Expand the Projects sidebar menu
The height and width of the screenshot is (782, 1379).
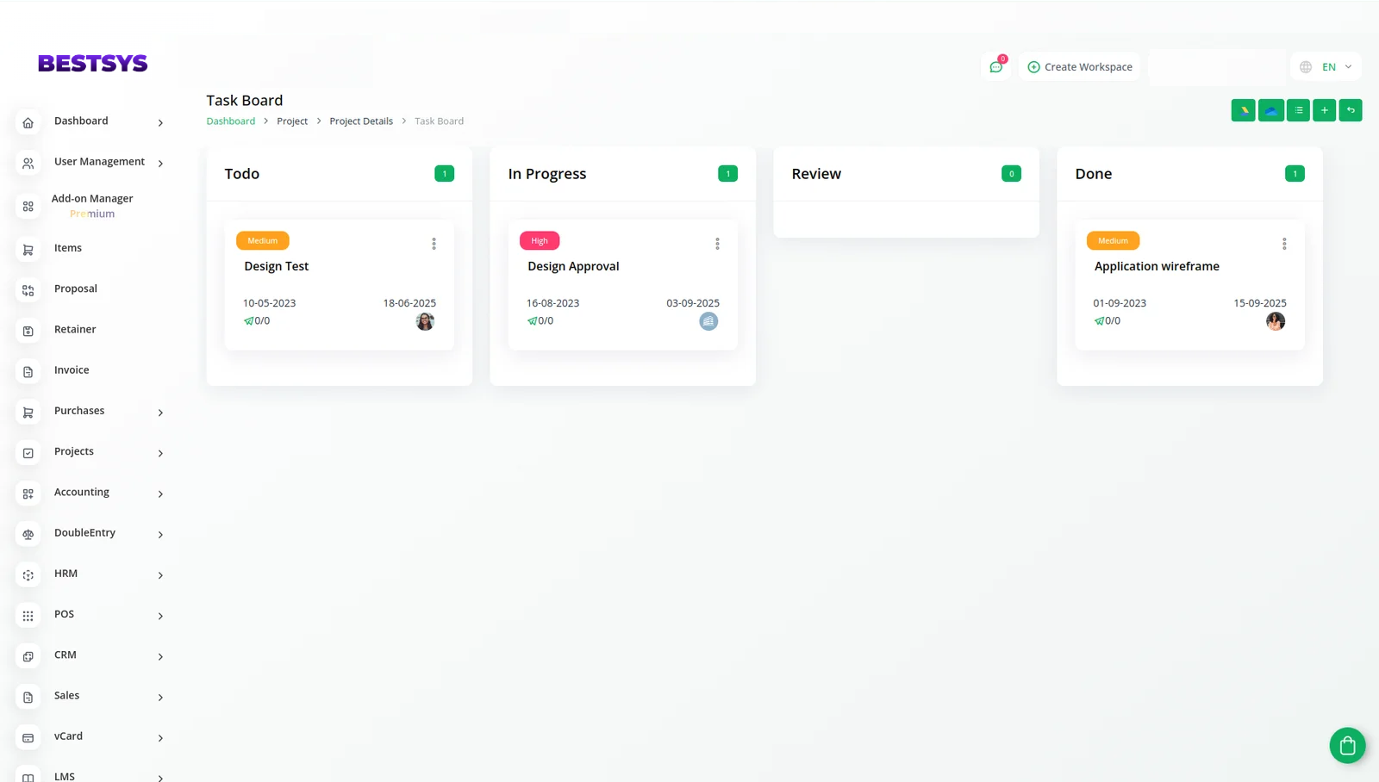(x=90, y=452)
